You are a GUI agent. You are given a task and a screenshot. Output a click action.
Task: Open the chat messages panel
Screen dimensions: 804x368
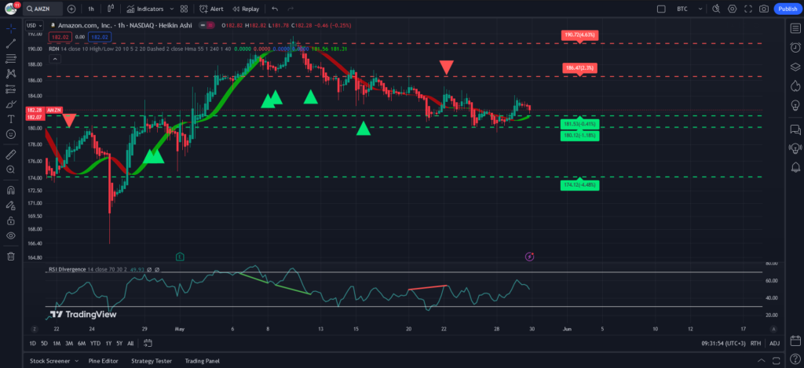[x=795, y=129]
